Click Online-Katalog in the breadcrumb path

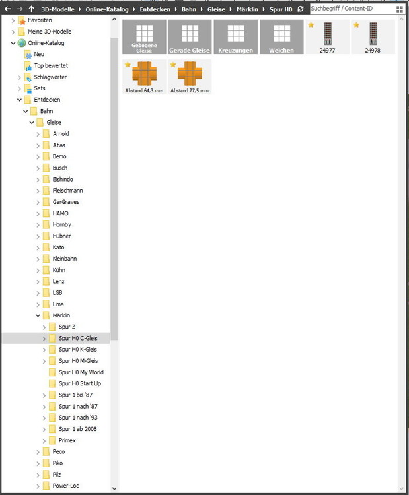point(107,9)
